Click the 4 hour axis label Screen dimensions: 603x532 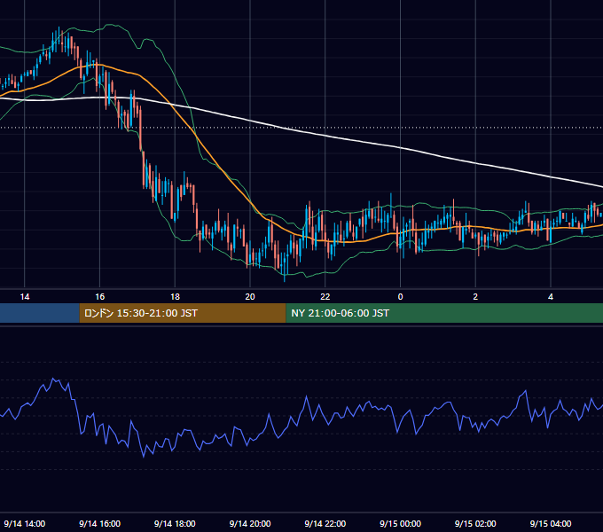[551, 297]
